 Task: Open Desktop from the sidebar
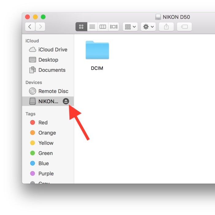pyautogui.click(x=48, y=60)
